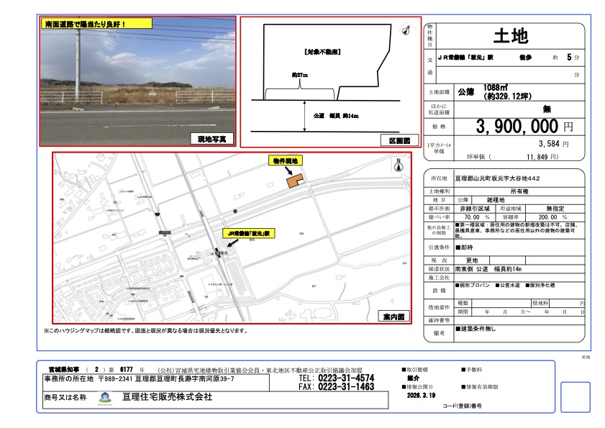This screenshot has width=605, height=428.
Task: Click the compass icon in the plot diagram
Action: [x=405, y=29]
